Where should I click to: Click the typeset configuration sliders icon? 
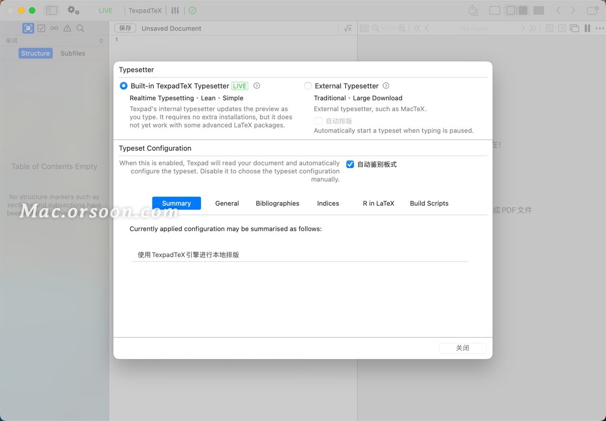(x=175, y=10)
